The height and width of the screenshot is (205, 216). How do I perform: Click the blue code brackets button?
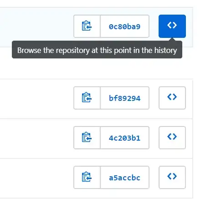pyautogui.click(x=172, y=26)
